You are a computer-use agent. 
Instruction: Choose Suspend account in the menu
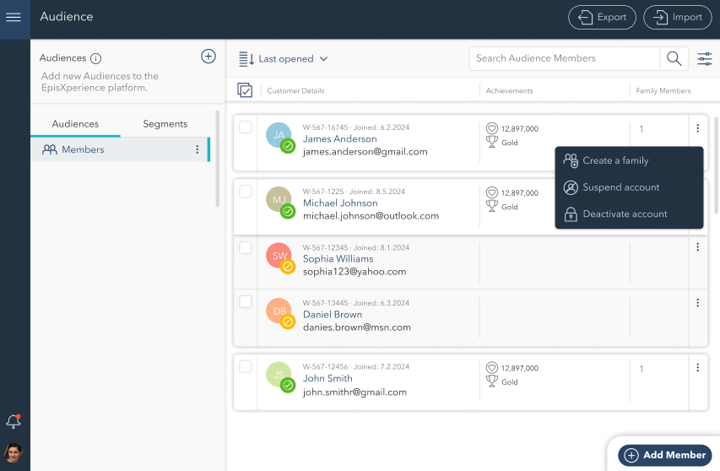coord(629,187)
